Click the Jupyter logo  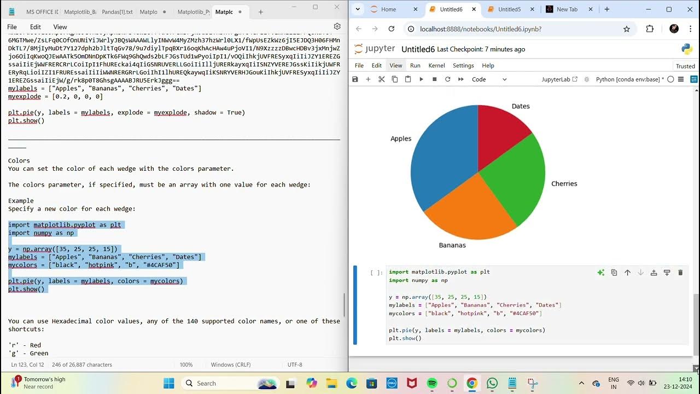click(x=375, y=49)
